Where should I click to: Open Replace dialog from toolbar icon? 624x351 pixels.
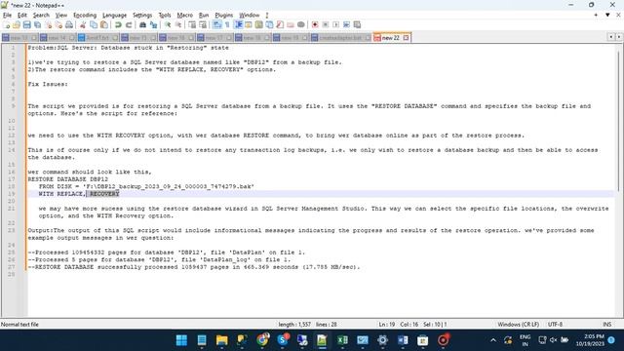pyautogui.click(x=153, y=24)
